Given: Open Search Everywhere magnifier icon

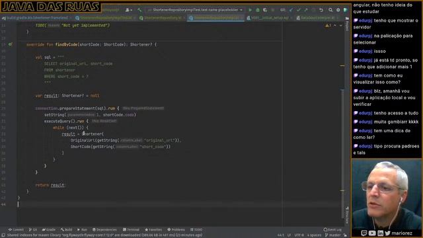Looking at the screenshot, I should click(x=330, y=10).
